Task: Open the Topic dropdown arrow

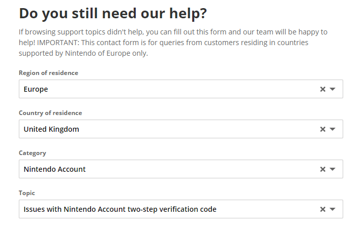Action: [x=332, y=209]
